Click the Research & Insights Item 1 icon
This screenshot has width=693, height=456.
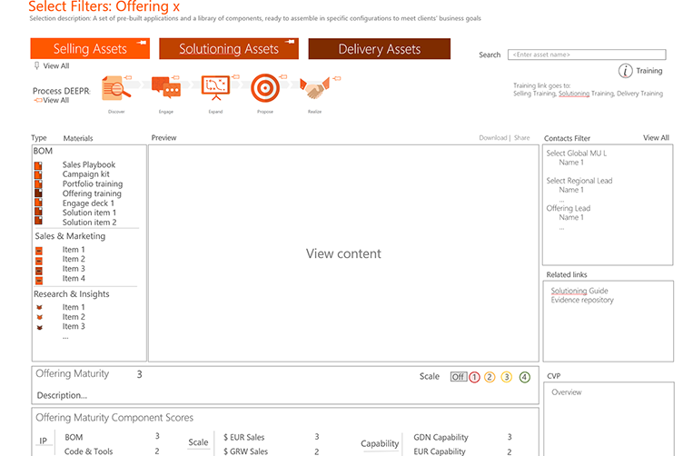tap(39, 308)
